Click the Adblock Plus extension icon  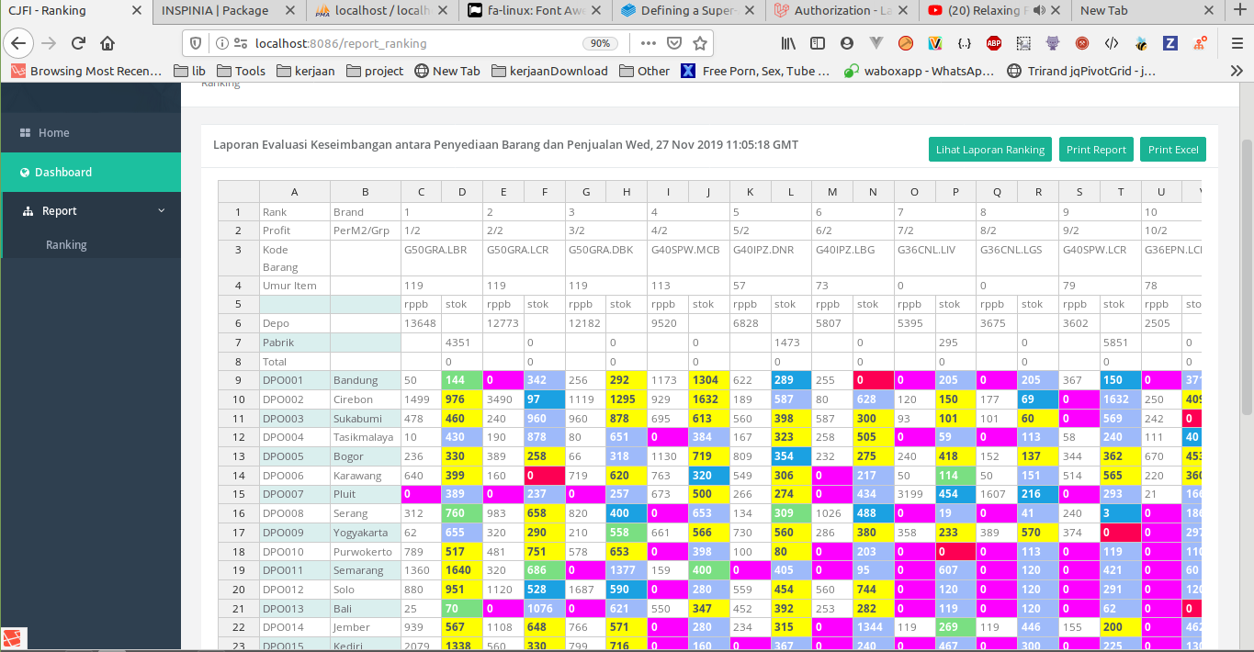[x=994, y=43]
